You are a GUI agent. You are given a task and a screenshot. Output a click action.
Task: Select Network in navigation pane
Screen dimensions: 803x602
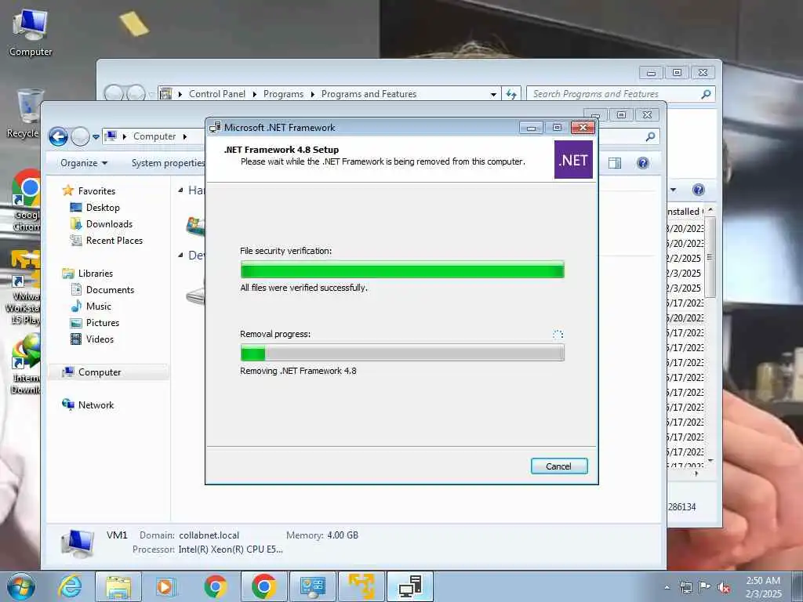point(95,405)
